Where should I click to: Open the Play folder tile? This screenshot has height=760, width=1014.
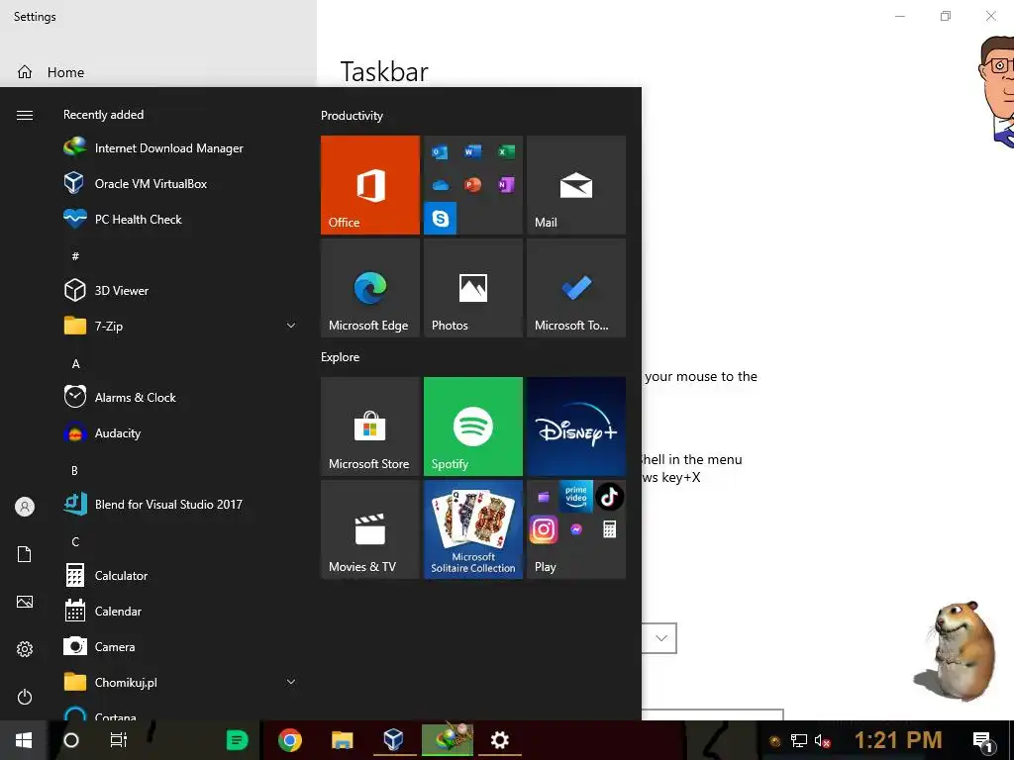[x=576, y=529]
